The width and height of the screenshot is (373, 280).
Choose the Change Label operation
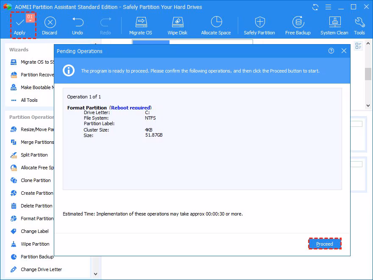[x=30, y=232]
